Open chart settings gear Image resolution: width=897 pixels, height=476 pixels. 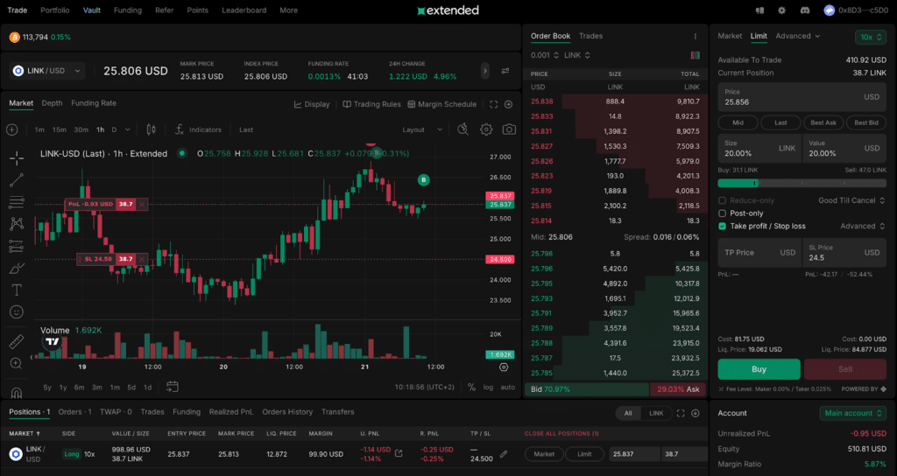tap(486, 129)
